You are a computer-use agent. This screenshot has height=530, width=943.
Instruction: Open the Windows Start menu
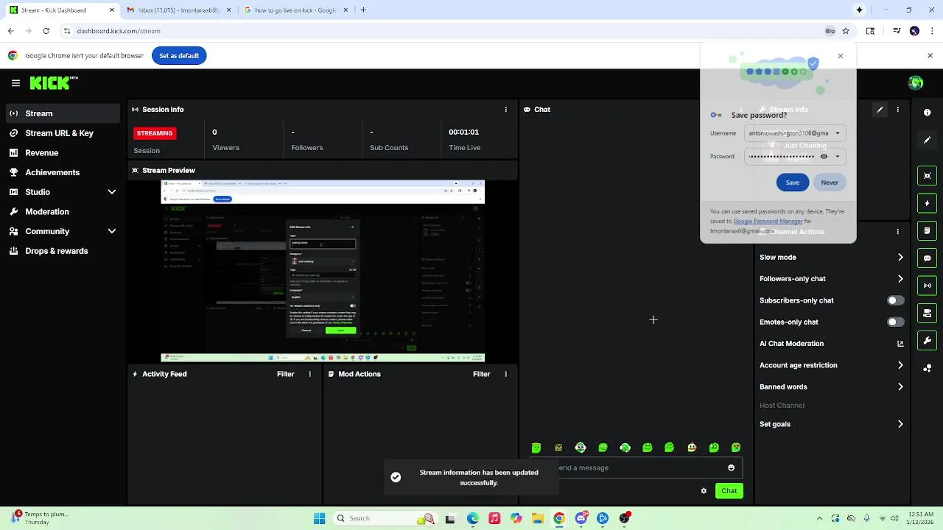pos(319,518)
